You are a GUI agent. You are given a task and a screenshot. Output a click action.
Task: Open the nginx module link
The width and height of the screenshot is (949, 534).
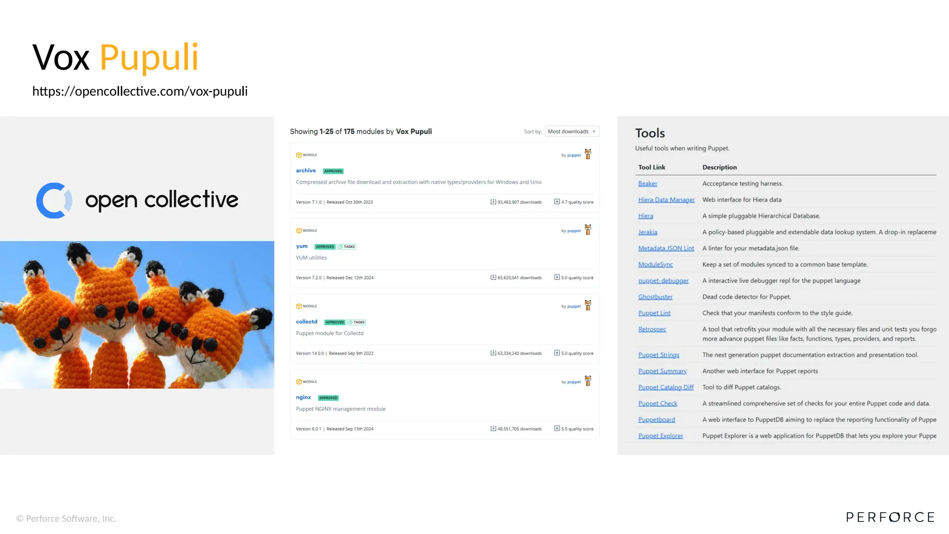pyautogui.click(x=304, y=397)
